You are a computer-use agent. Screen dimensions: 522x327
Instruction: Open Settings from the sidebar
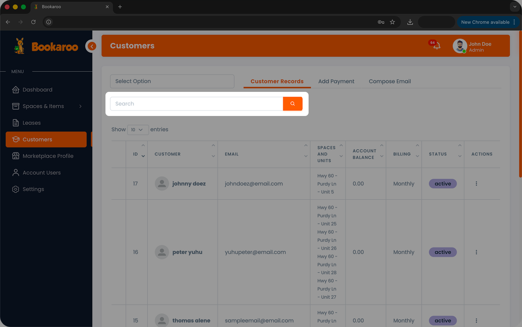(33, 189)
